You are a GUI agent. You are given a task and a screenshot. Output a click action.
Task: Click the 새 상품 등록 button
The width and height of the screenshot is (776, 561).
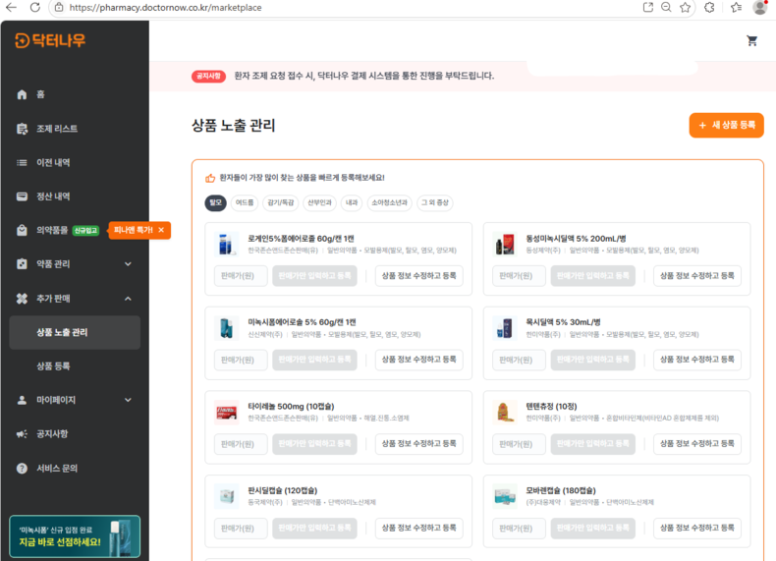[726, 126]
